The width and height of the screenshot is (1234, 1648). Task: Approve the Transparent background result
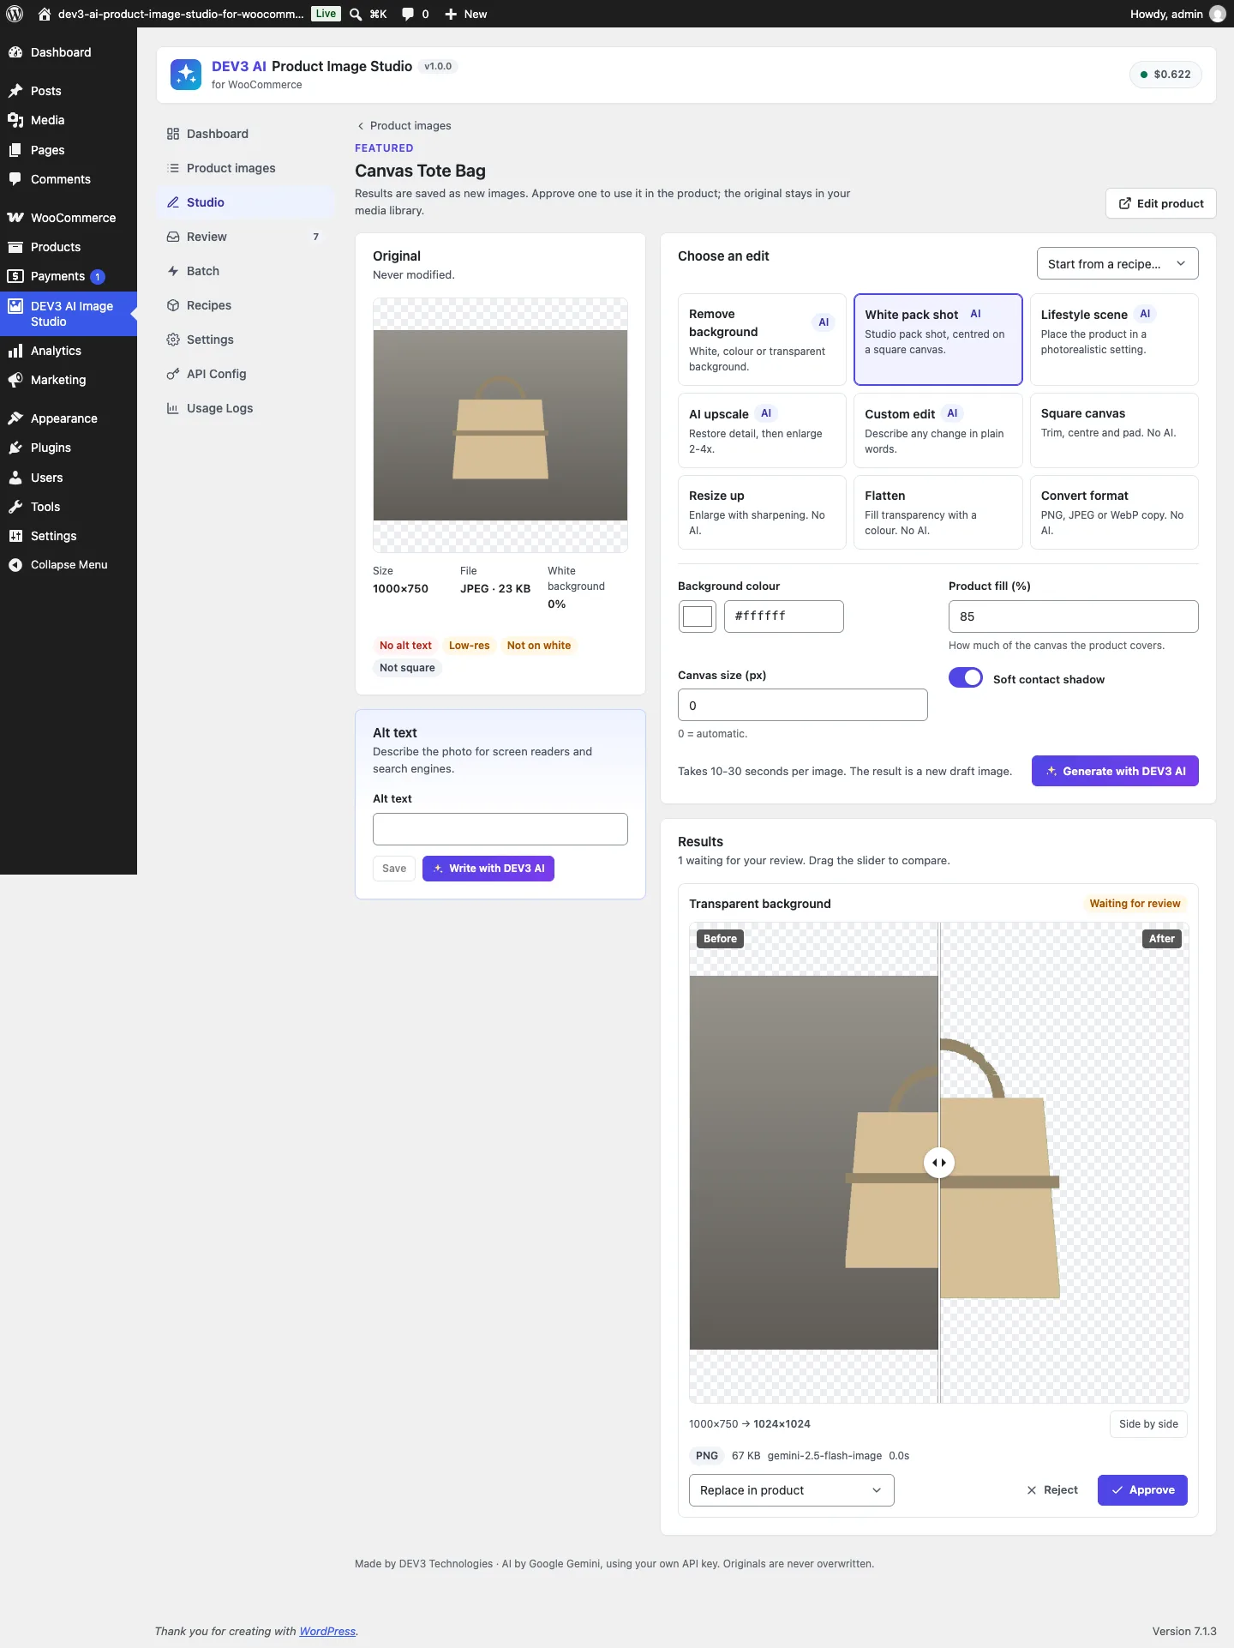click(1142, 1490)
